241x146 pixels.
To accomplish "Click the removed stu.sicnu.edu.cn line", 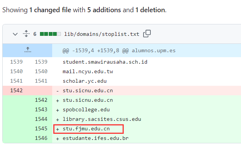I will point(88,90).
